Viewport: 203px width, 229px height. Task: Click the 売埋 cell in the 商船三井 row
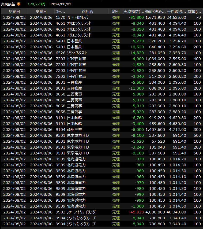tap(116, 130)
